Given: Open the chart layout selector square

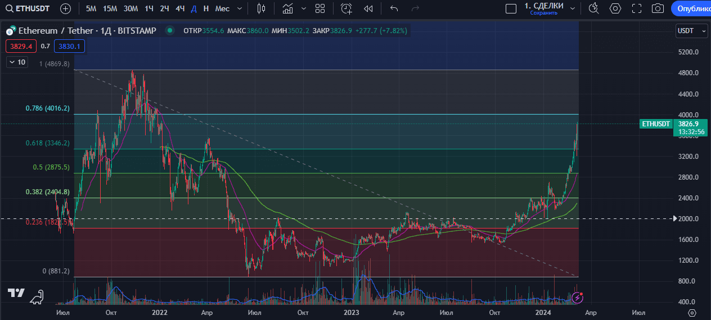Looking at the screenshot, I should point(511,8).
